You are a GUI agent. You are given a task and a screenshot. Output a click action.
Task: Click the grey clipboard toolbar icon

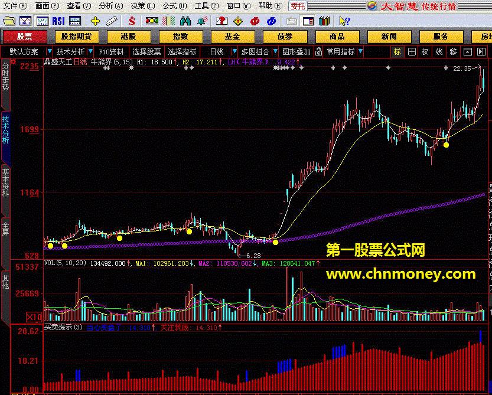pos(292,21)
